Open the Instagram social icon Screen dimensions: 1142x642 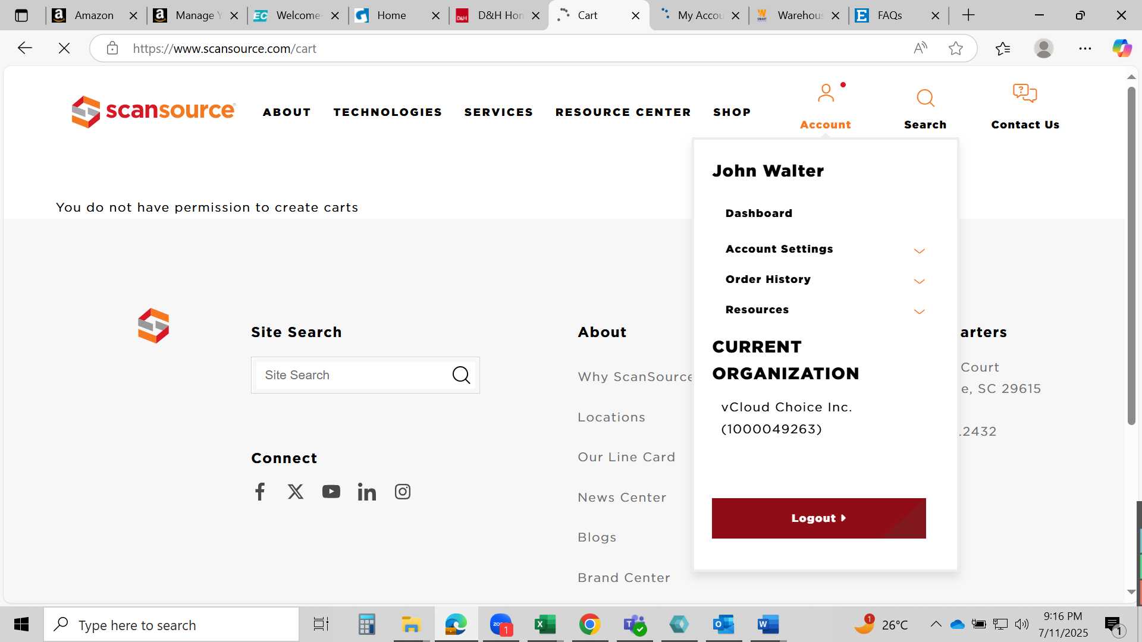[403, 492]
